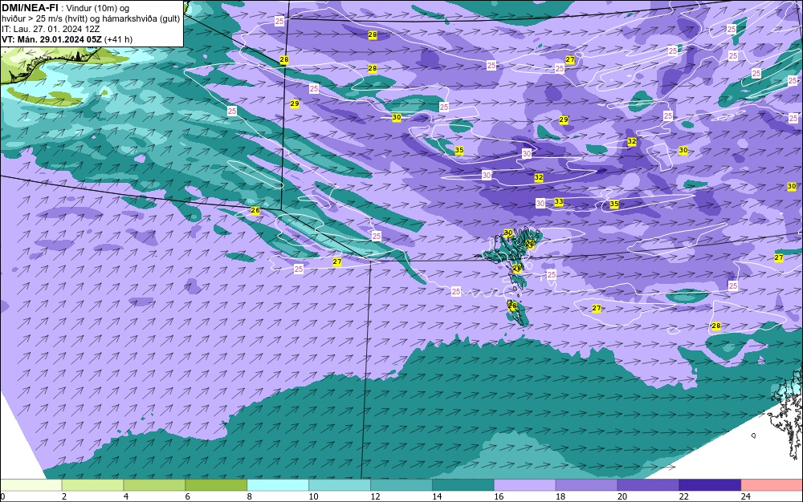Click the "DMI/NEA-FI" title text
This screenshot has height=502, width=803.
tap(30, 8)
